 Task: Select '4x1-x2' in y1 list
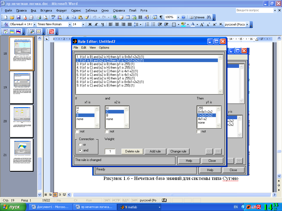click(207, 119)
